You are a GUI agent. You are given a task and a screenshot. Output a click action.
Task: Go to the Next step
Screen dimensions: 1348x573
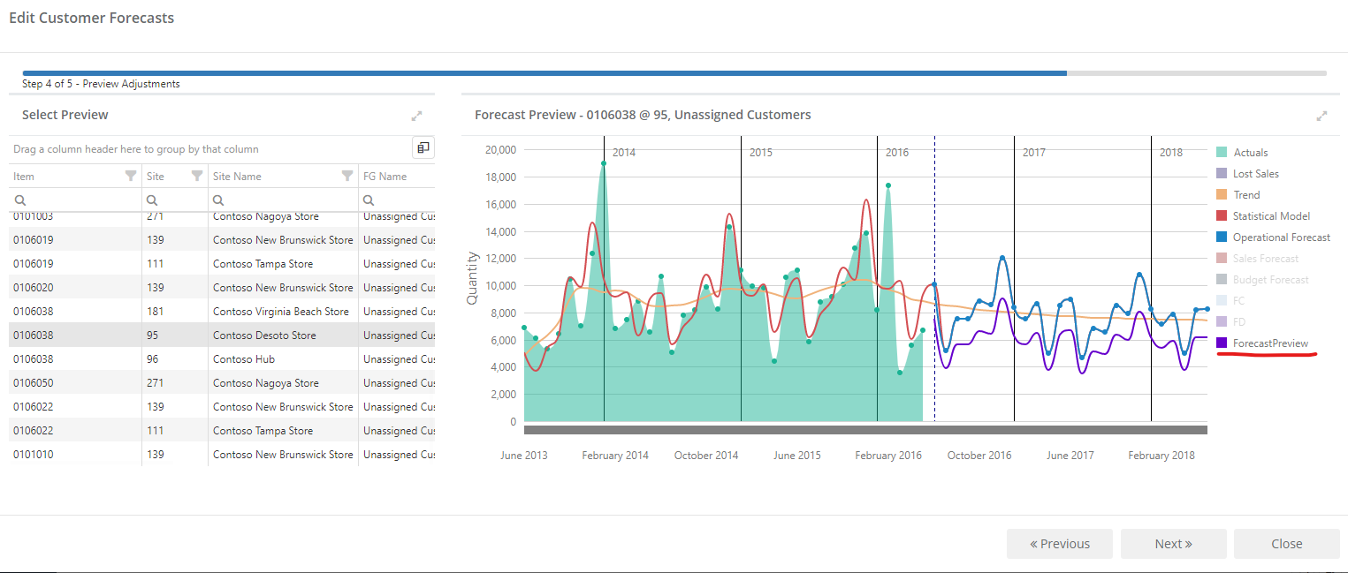1173,544
